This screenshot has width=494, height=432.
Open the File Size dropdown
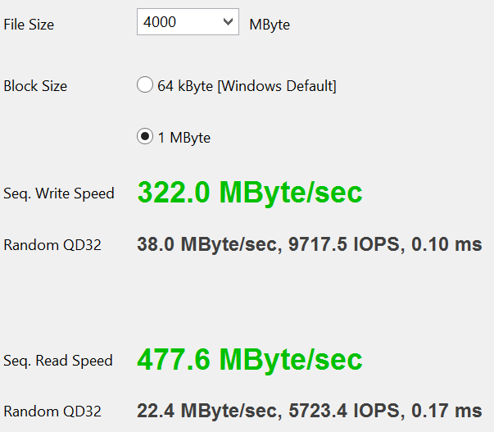(x=188, y=22)
